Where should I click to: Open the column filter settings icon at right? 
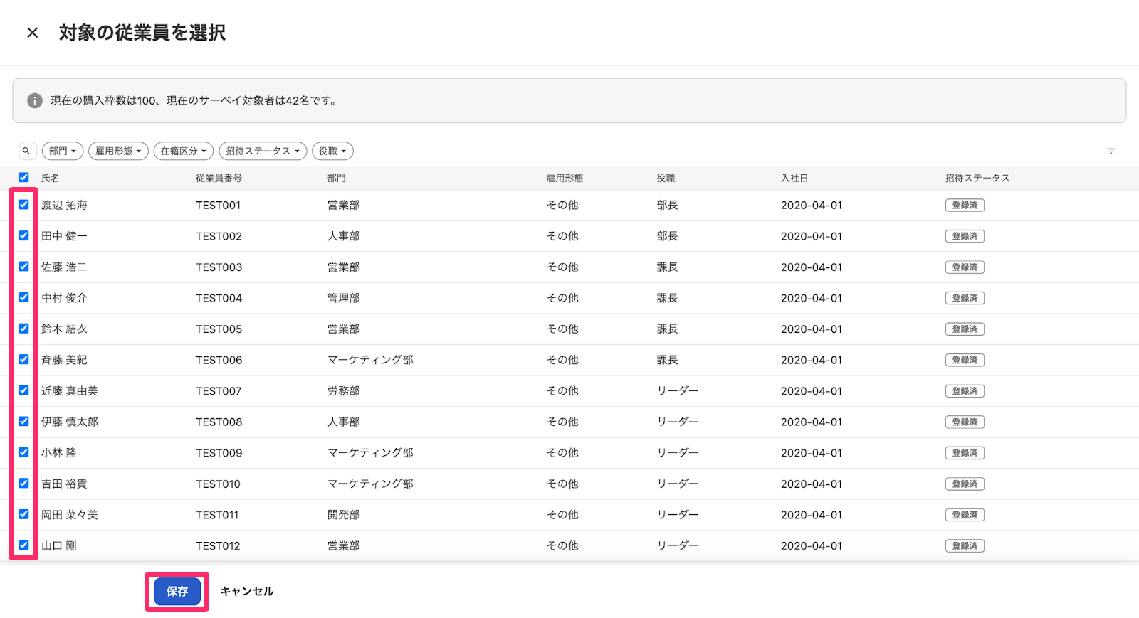point(1111,151)
